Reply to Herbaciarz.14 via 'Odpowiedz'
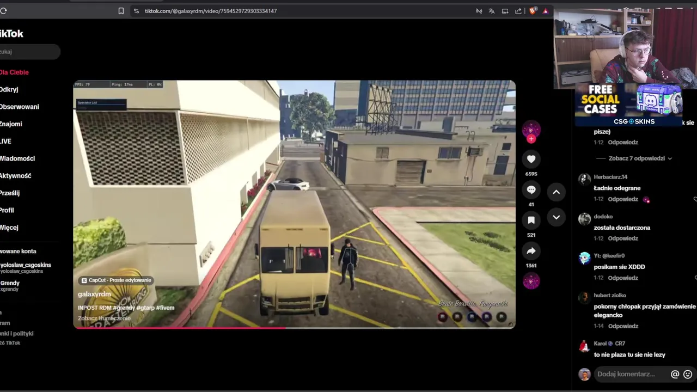Viewport: 697px width, 392px height. click(623, 199)
